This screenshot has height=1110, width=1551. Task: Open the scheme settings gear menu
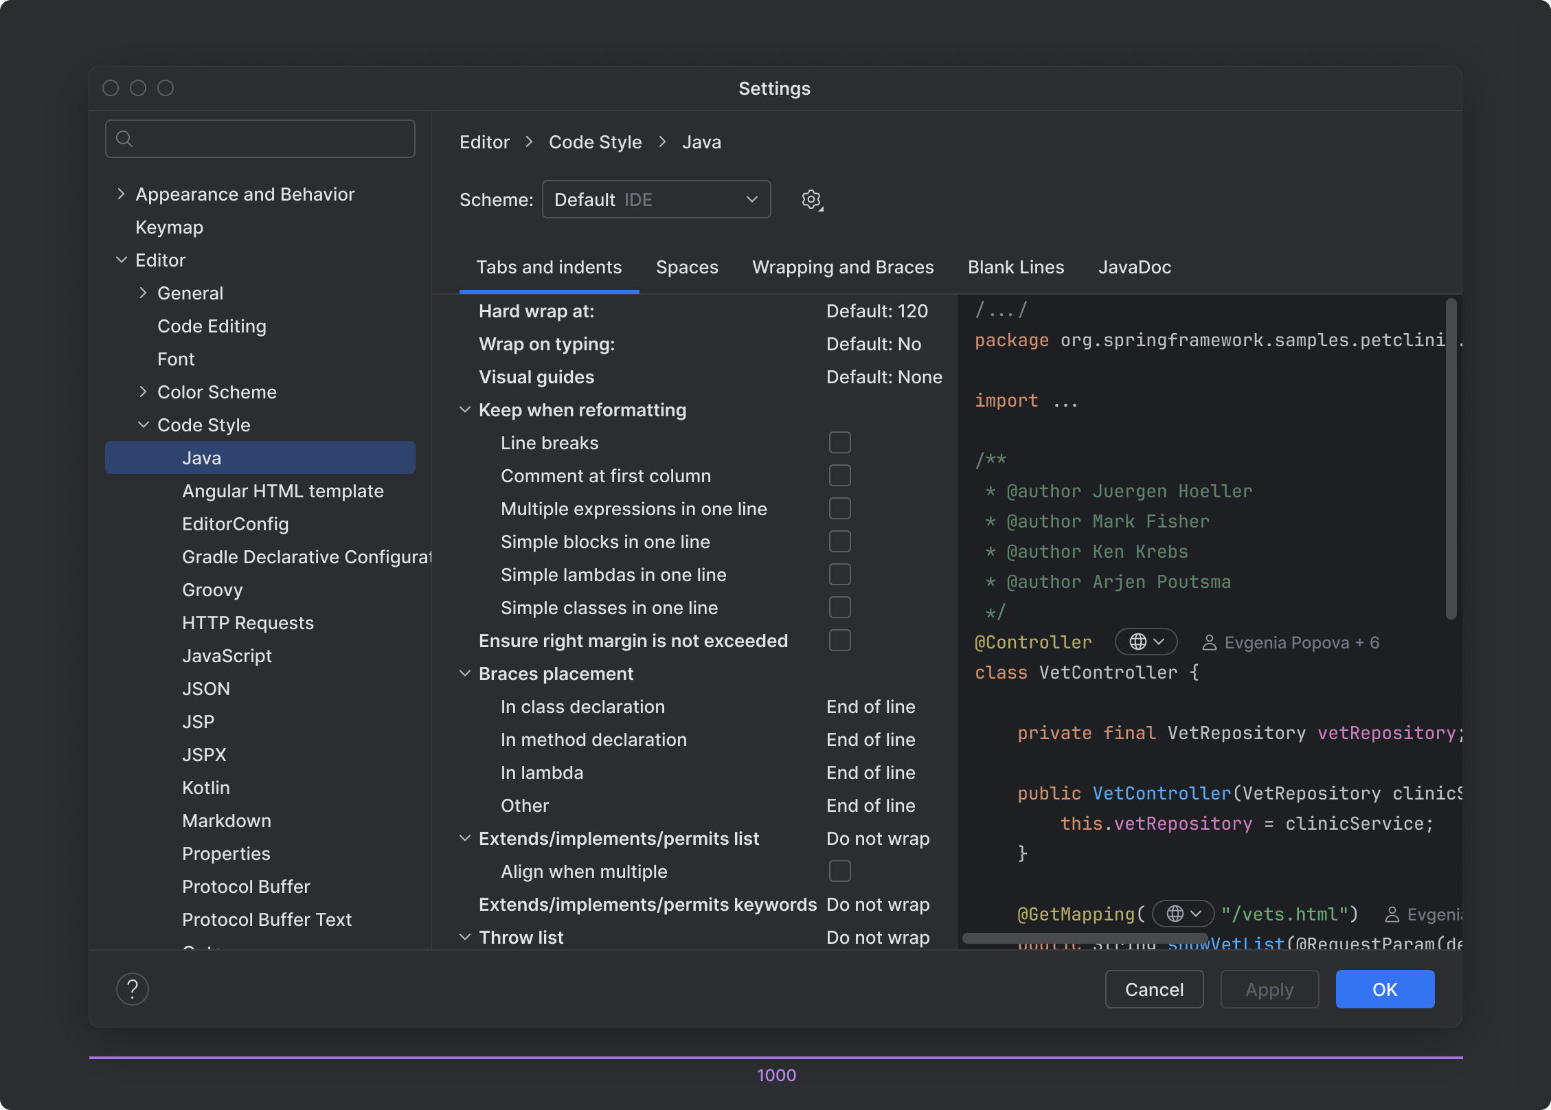pyautogui.click(x=811, y=199)
